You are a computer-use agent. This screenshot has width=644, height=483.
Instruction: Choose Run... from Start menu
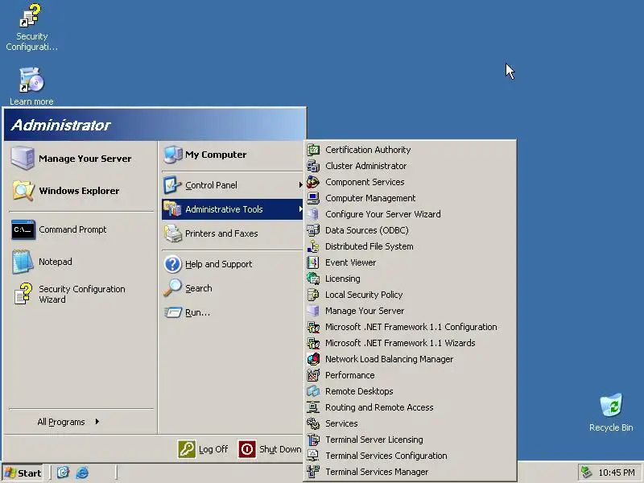232,312
